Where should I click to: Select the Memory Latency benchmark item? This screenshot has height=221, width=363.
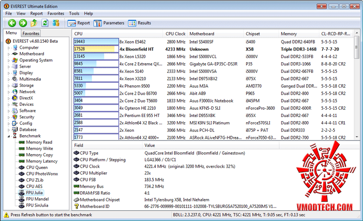coord(42,161)
